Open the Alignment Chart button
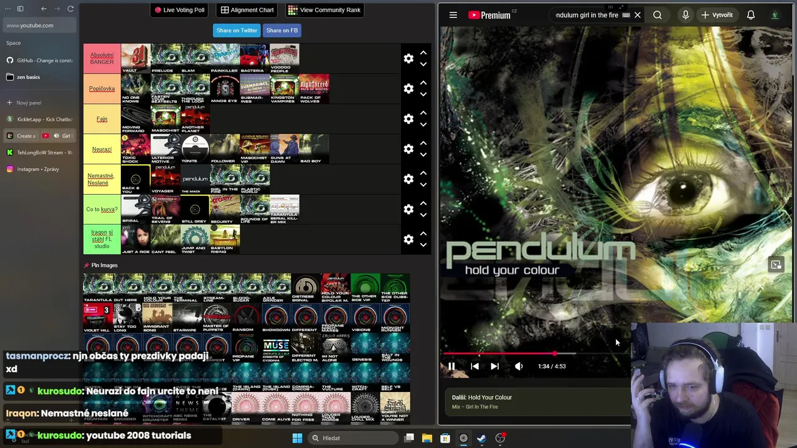The width and height of the screenshot is (797, 448). pyautogui.click(x=247, y=10)
